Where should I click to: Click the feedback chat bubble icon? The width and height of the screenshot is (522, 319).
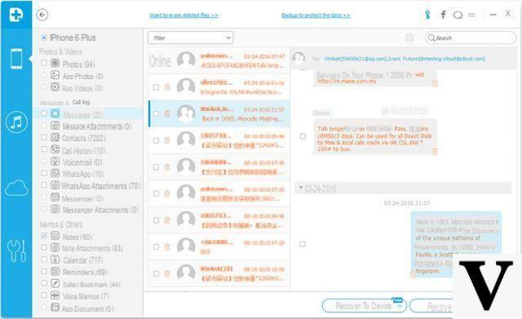(458, 15)
